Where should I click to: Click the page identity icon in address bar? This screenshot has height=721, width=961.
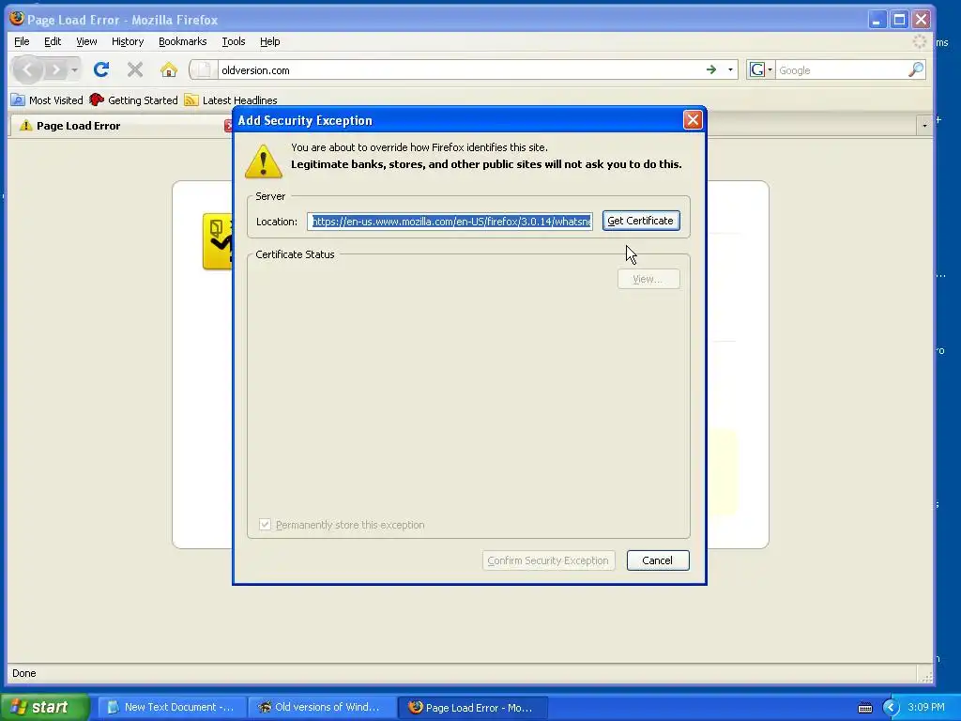click(x=204, y=69)
